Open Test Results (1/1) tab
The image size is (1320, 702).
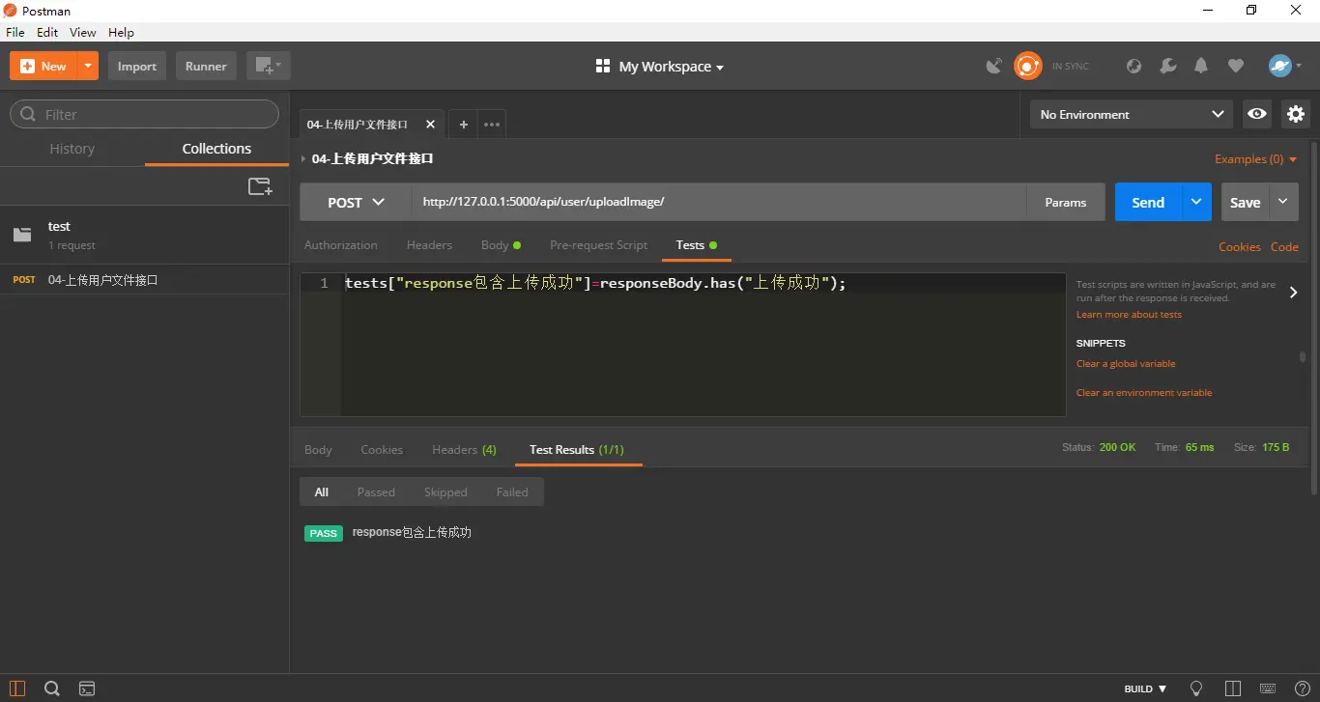(577, 450)
